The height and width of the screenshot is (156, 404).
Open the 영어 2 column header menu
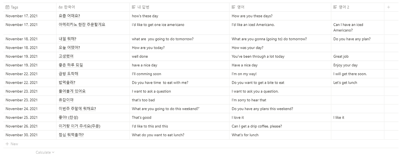coord(358,7)
